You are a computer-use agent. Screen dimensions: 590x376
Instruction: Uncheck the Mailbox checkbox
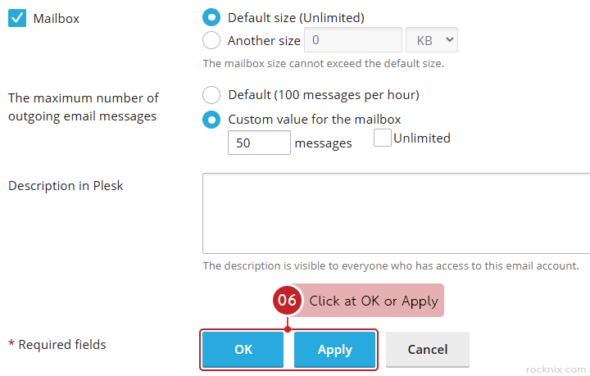[17, 17]
